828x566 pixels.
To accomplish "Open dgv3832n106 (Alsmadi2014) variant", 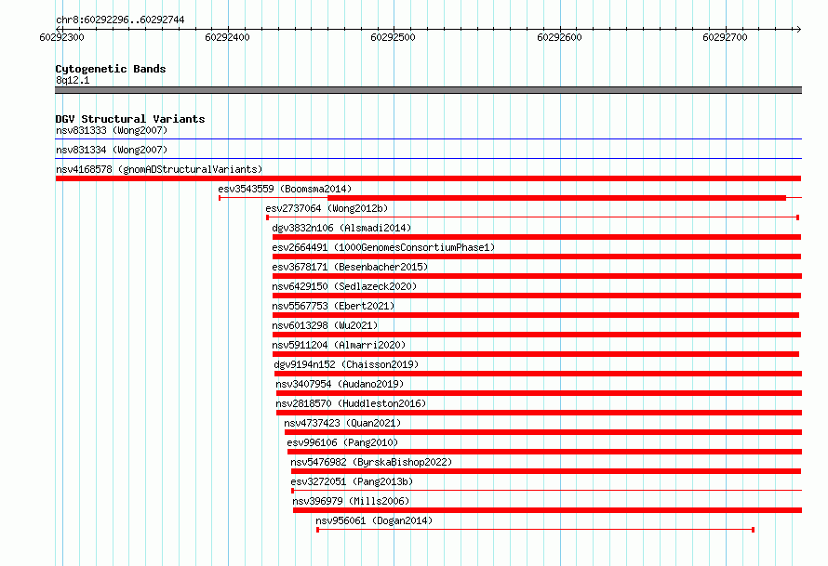I will click(341, 228).
